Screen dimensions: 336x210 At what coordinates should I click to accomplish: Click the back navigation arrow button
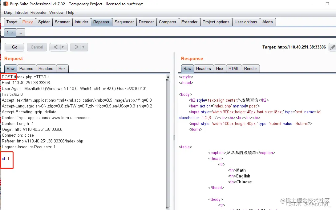(x=56, y=47)
